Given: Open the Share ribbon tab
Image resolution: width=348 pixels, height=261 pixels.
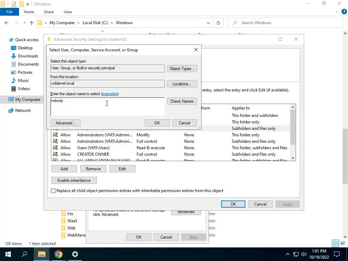Looking at the screenshot, I should (49, 12).
